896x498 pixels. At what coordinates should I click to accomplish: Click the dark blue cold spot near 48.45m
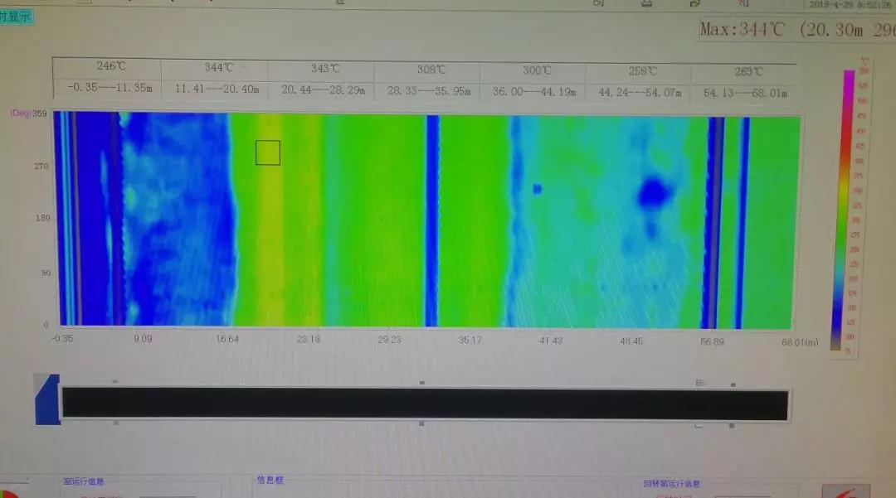(x=654, y=193)
